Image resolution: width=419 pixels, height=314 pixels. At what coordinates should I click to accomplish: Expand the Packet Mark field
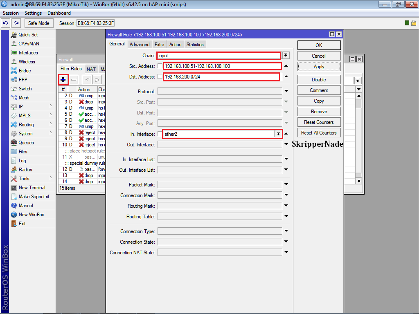[x=286, y=184]
